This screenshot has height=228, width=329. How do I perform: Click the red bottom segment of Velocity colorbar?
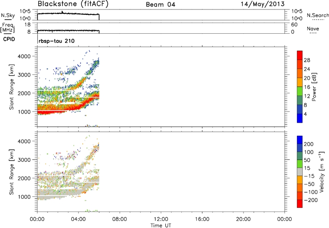click(300, 204)
